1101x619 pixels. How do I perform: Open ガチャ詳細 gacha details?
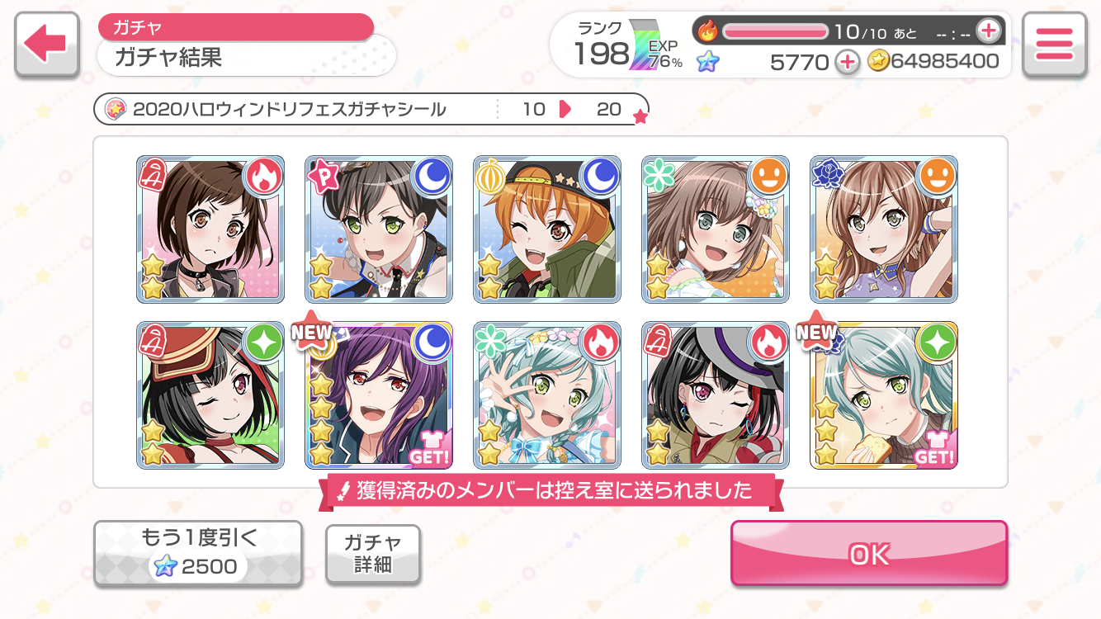tap(373, 553)
